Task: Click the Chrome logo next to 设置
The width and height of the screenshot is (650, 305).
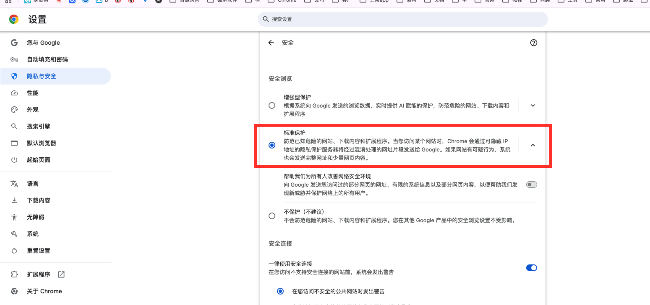Action: pos(14,19)
